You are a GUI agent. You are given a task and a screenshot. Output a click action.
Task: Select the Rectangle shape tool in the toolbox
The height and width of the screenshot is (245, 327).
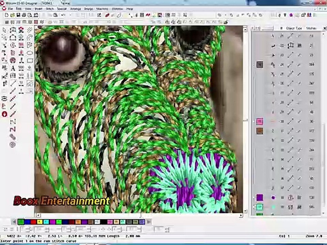[30, 61]
